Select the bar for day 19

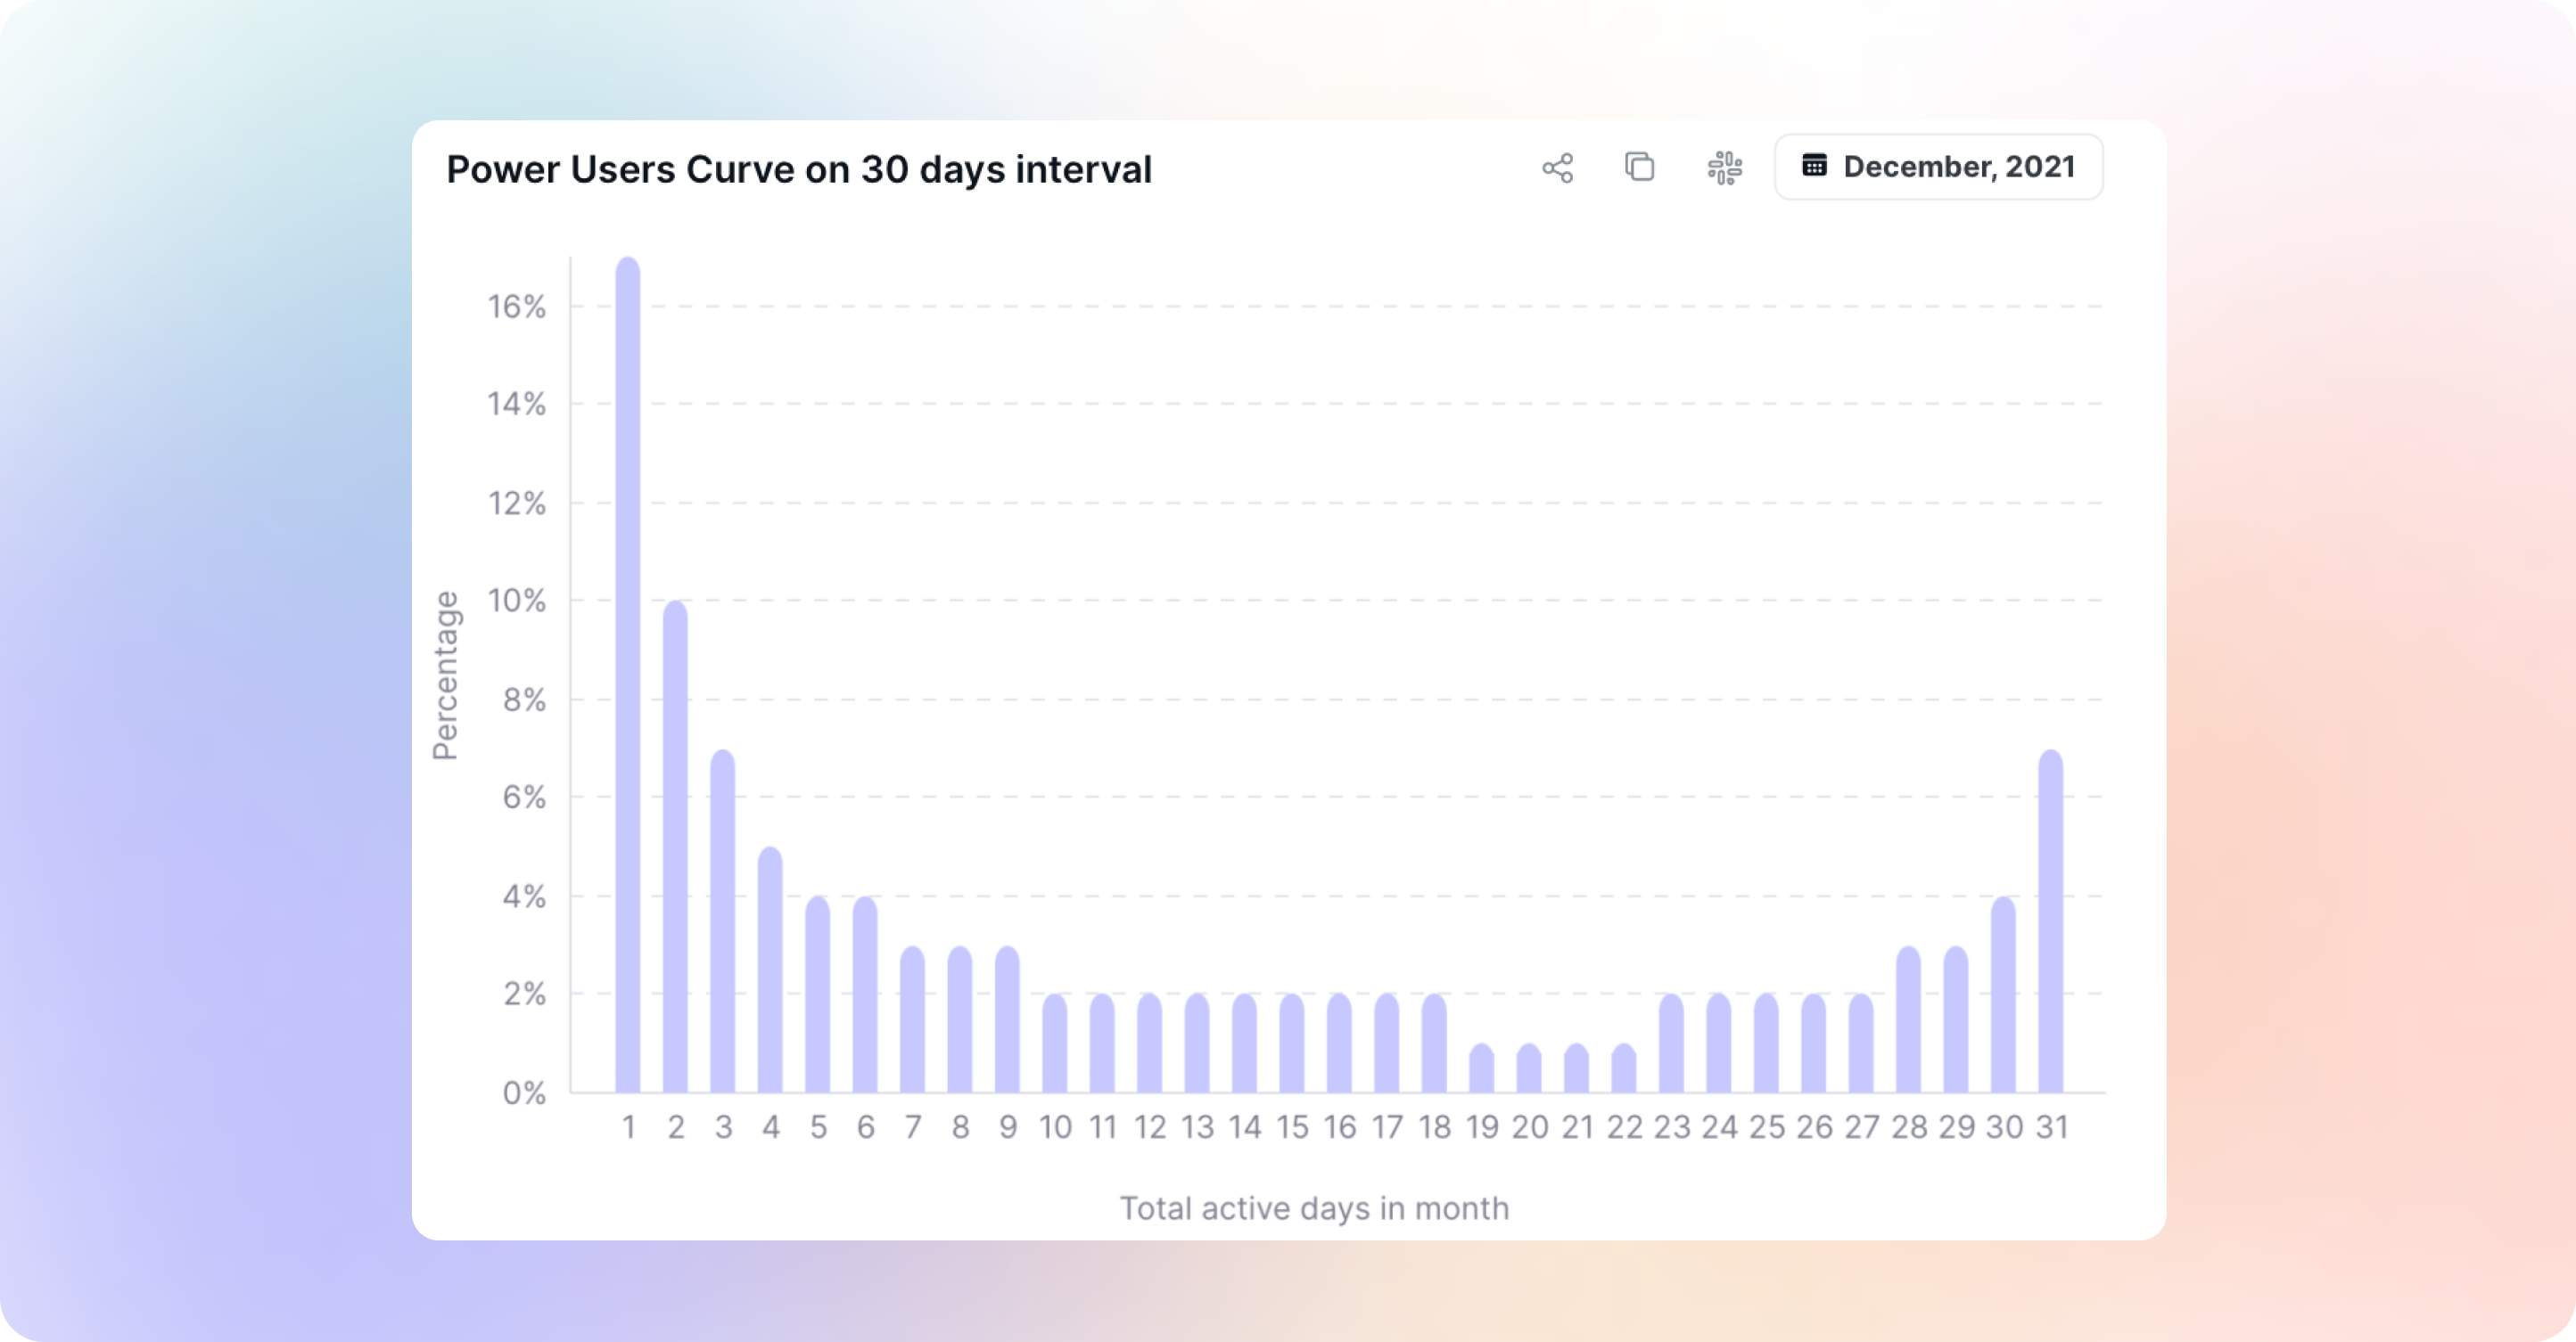[1482, 1068]
